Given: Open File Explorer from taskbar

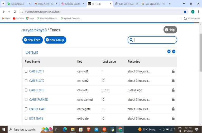Looking at the screenshot, I should (x=73, y=129).
